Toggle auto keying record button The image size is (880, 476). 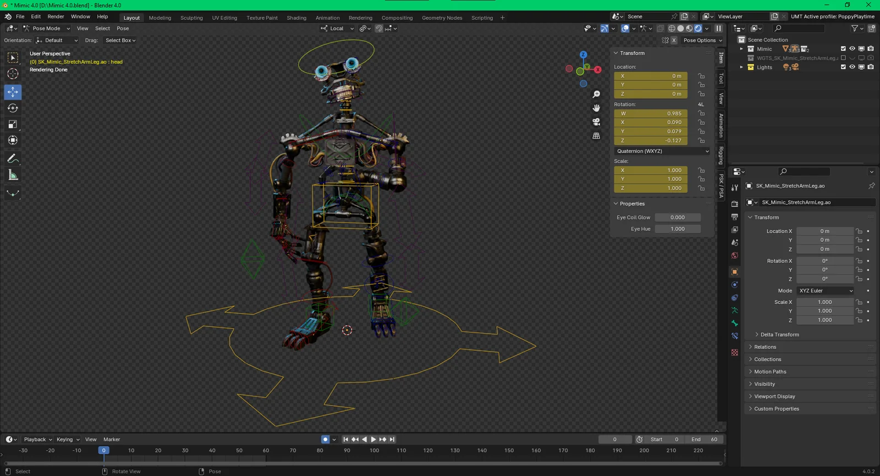[x=325, y=439]
